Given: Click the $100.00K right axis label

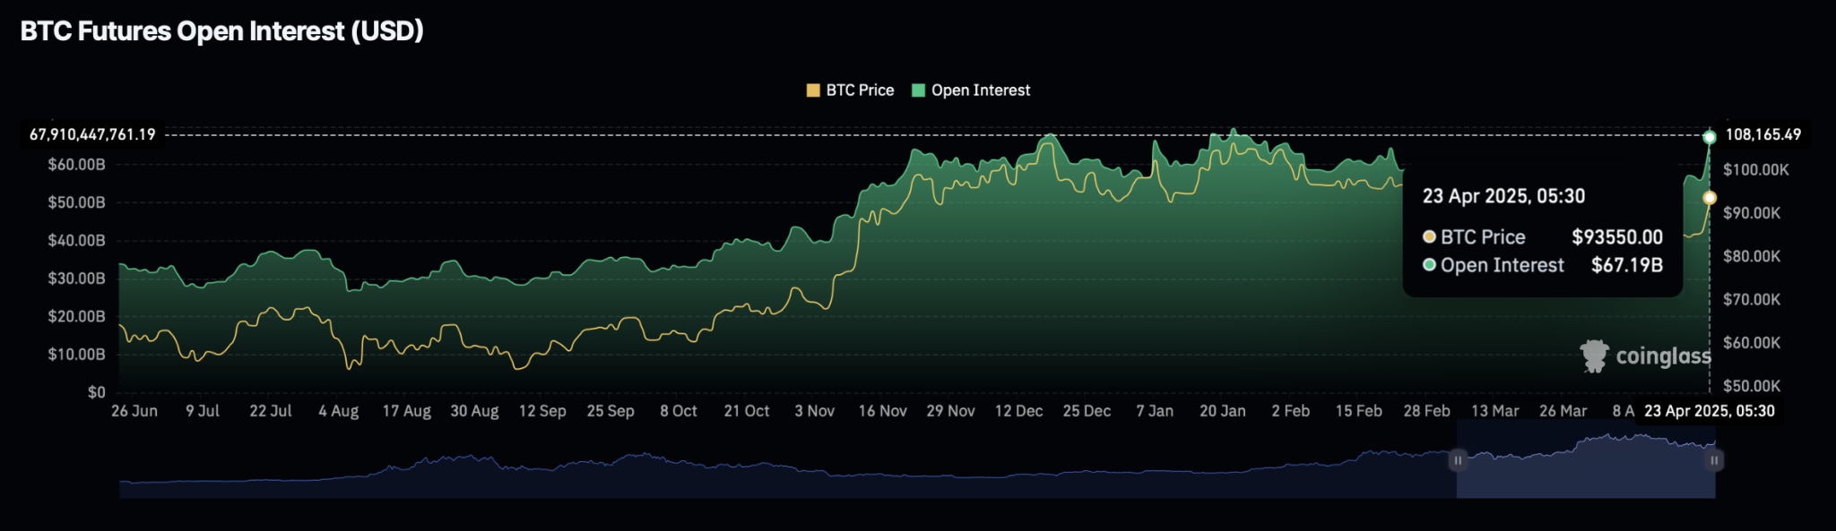Looking at the screenshot, I should (x=1755, y=169).
